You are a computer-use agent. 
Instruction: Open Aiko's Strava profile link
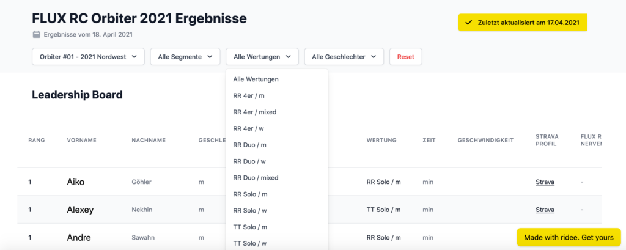tap(545, 182)
